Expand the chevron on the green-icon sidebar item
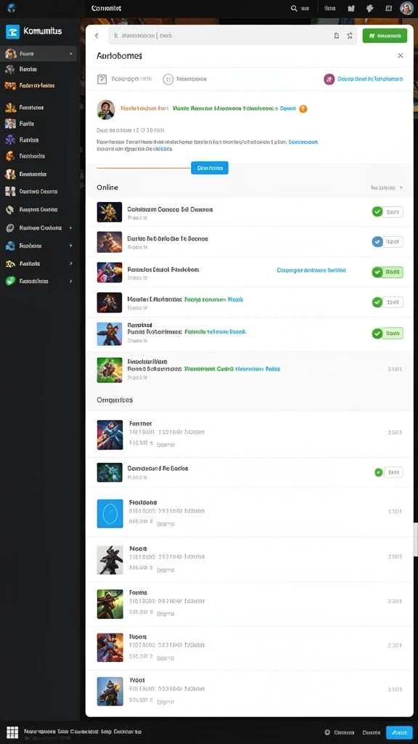418x744 pixels. click(x=71, y=281)
